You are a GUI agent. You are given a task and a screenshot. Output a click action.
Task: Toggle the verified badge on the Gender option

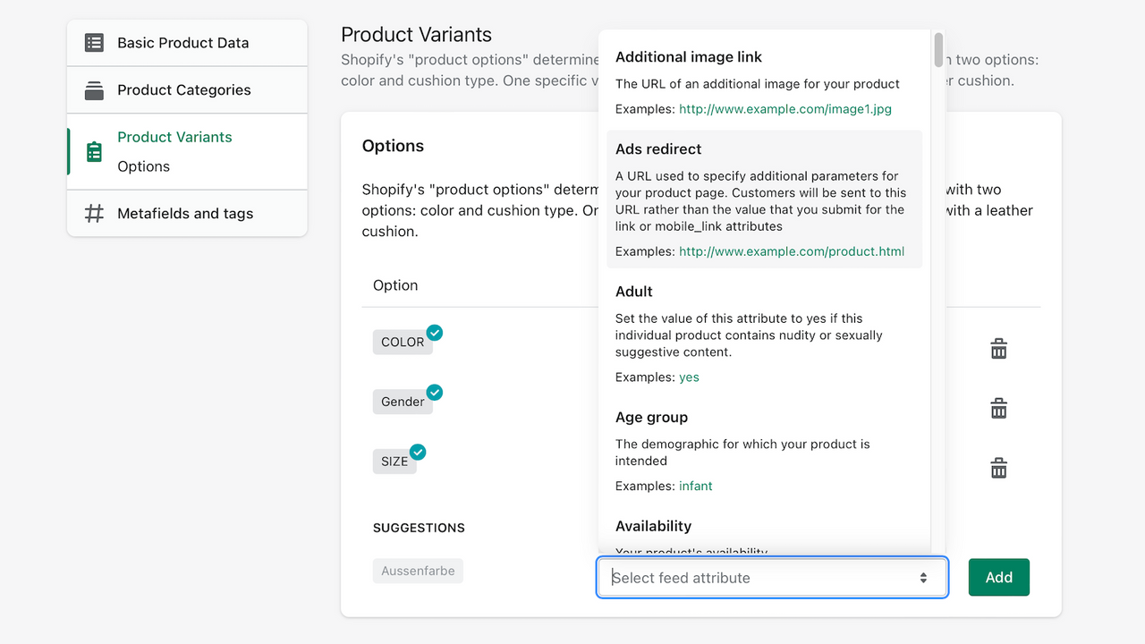click(x=435, y=392)
